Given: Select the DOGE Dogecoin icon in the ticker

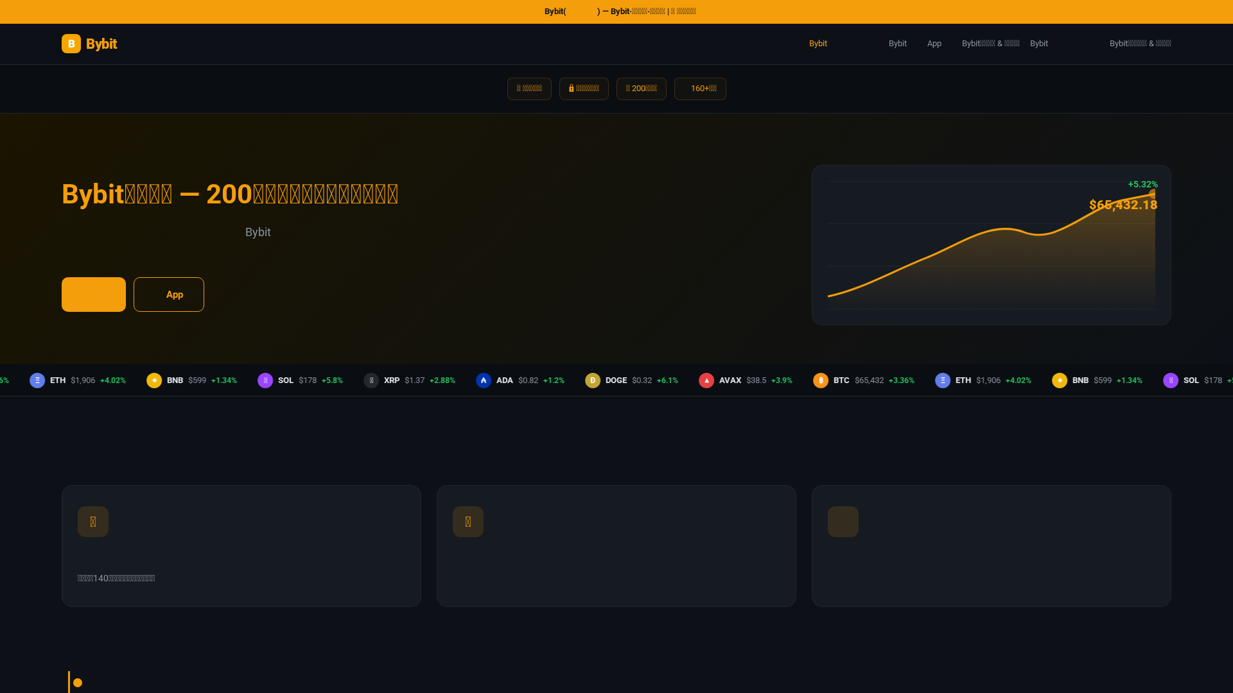Looking at the screenshot, I should (x=593, y=381).
